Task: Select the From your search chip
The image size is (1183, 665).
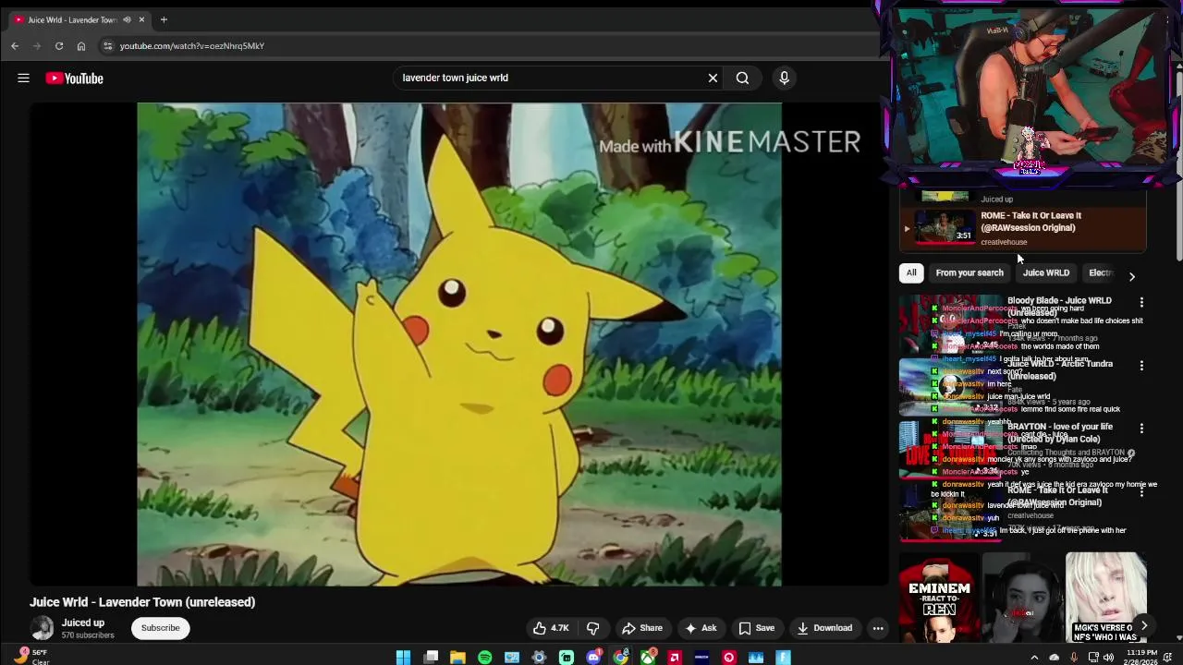Action: point(970,272)
